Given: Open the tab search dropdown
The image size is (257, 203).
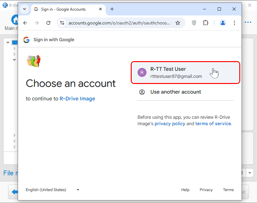Looking at the screenshot, I should (x=24, y=9).
